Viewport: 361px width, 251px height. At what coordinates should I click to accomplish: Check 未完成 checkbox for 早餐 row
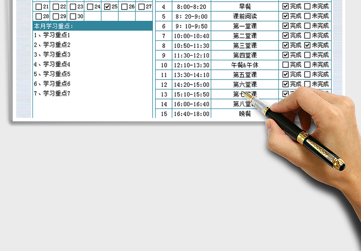pyautogui.click(x=307, y=6)
